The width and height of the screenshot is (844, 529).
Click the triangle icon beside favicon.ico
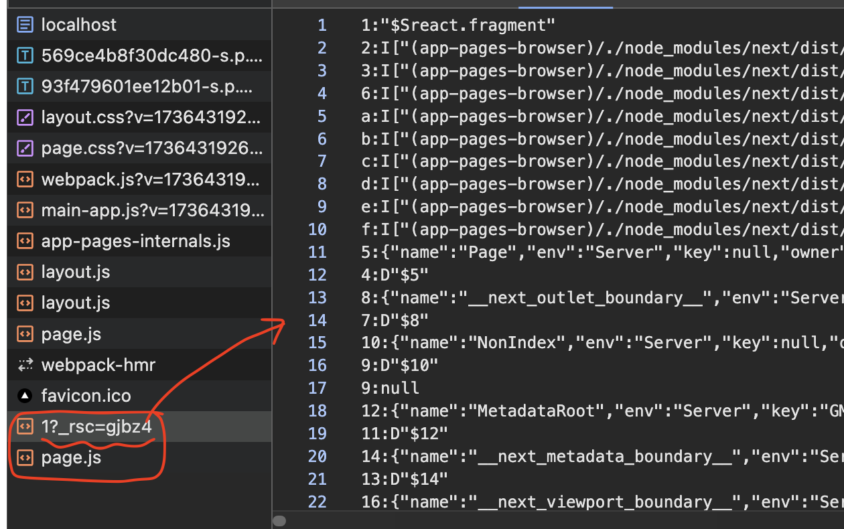click(x=25, y=396)
